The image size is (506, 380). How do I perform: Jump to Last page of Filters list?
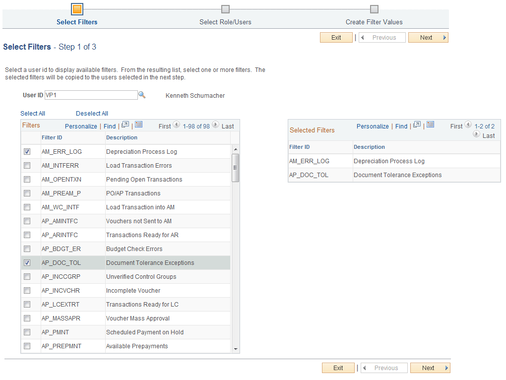coord(228,126)
